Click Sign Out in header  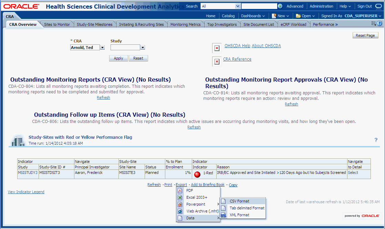tap(364, 6)
